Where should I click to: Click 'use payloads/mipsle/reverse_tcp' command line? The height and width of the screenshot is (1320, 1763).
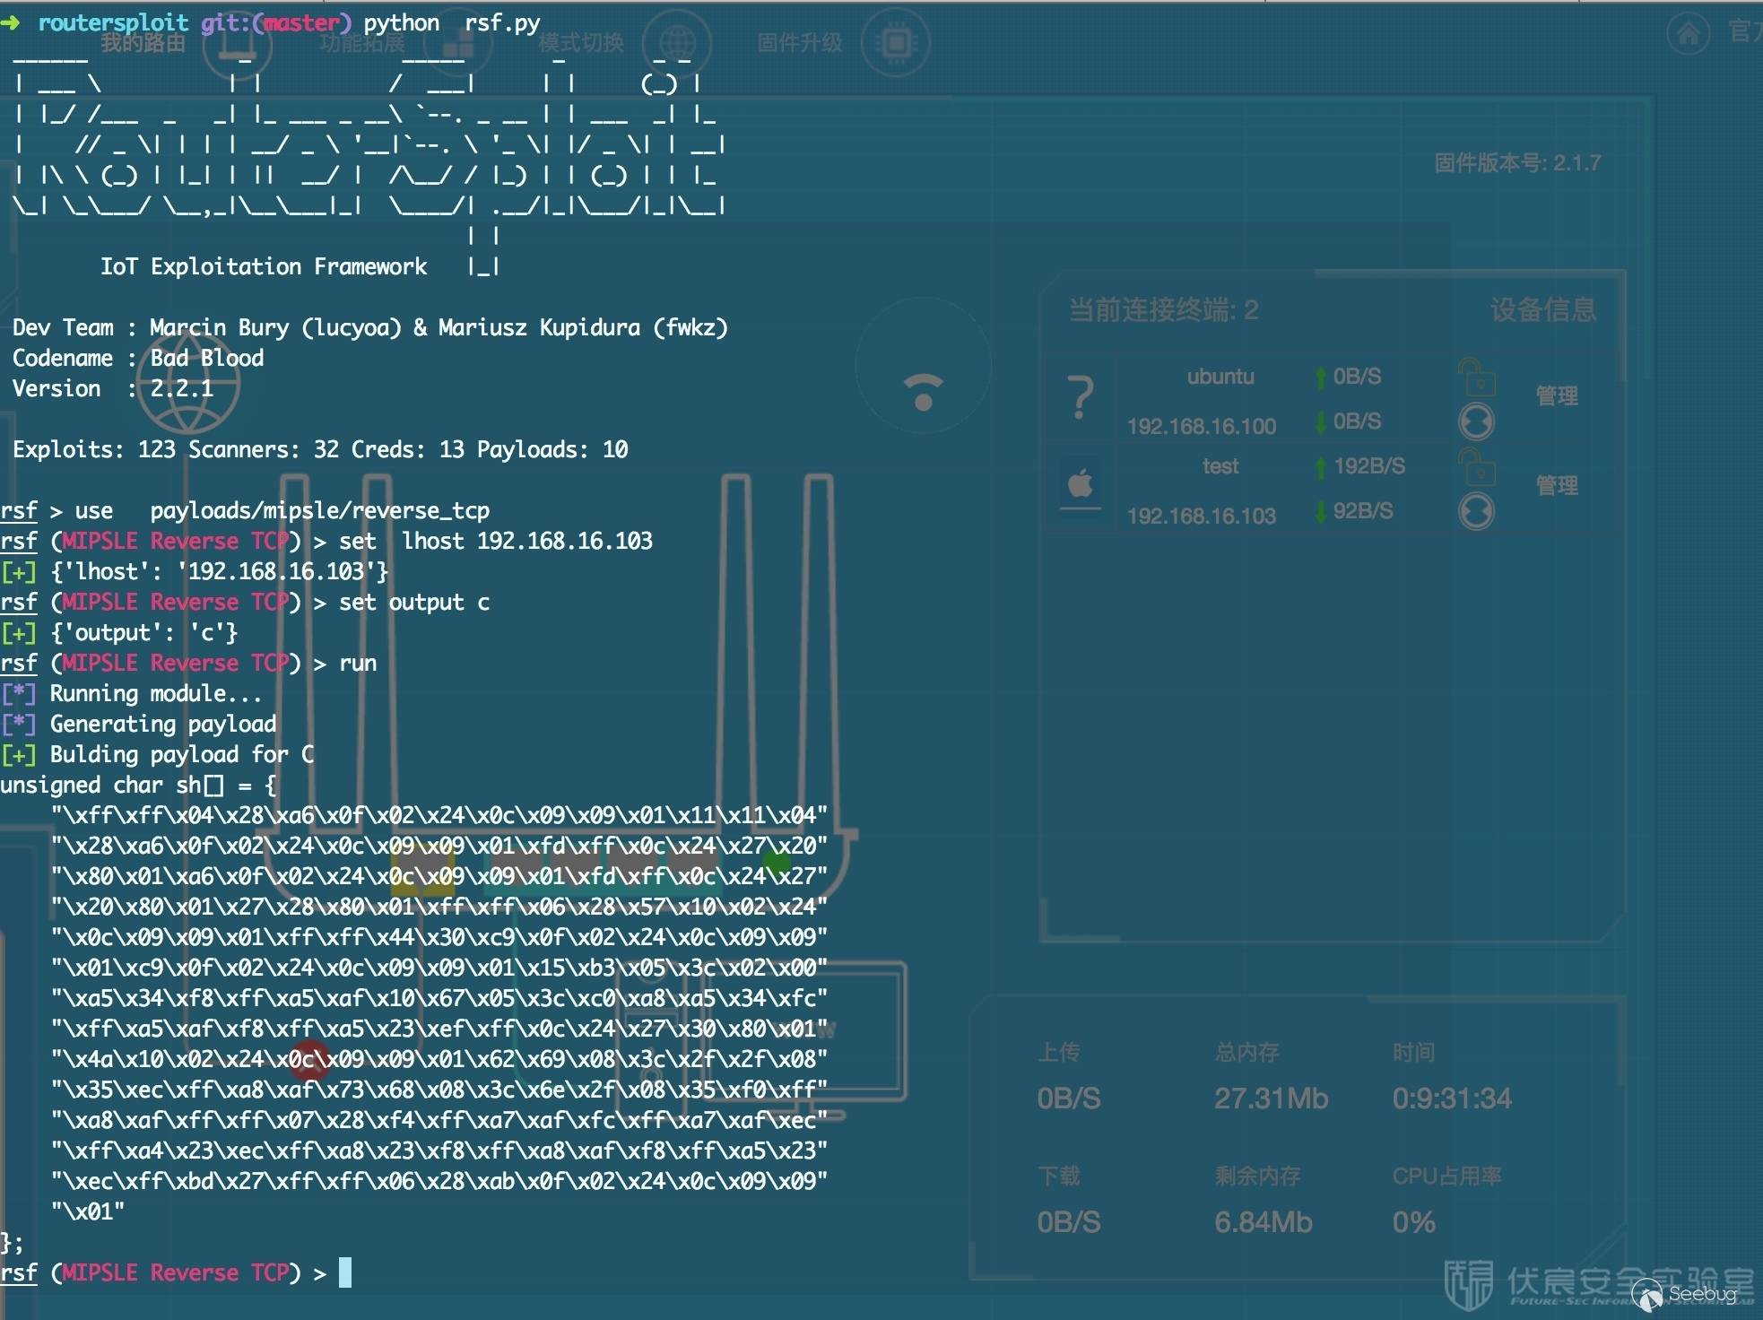pyautogui.click(x=245, y=510)
